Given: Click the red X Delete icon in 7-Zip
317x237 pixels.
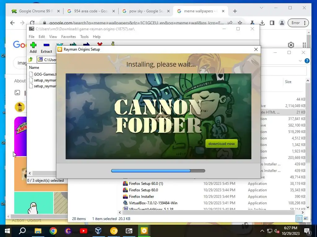Looking at the screenshot, I should coord(100,44).
